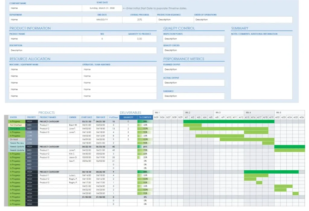Image resolution: width=309 pixels, height=211 pixels.
Task: Click owner cell 'Luisa L.'
Action: 73,175
